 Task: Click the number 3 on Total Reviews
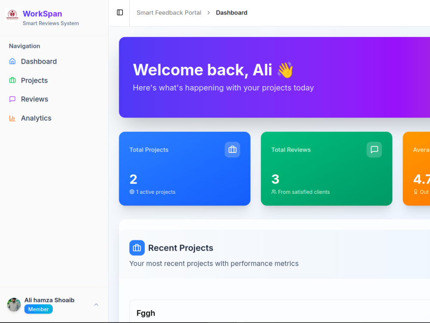coord(275,179)
